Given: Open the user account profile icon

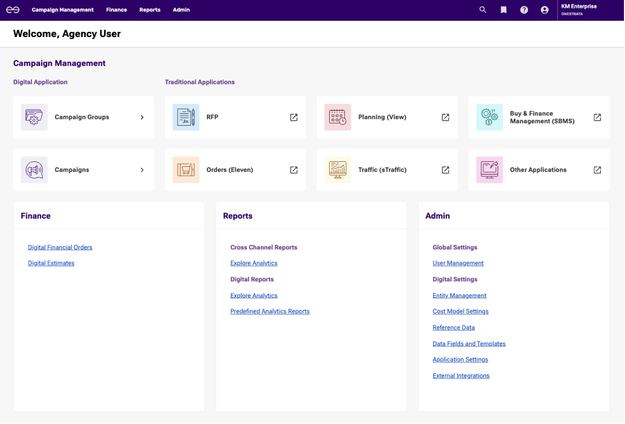Looking at the screenshot, I should click(545, 10).
